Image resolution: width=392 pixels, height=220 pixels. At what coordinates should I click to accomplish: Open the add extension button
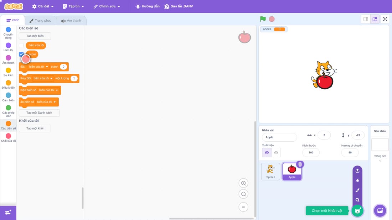point(8,213)
